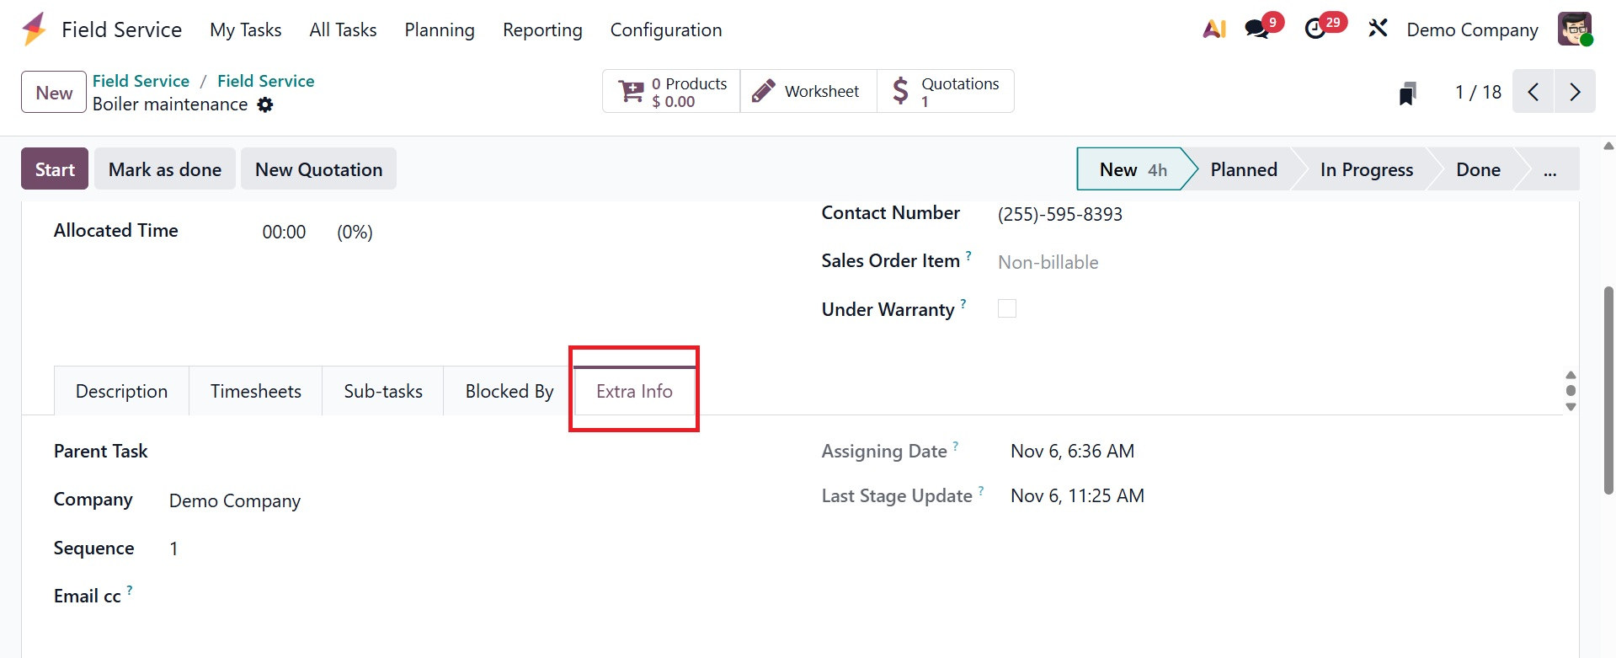This screenshot has width=1616, height=658.
Task: Go to the next record arrow
Action: point(1575,92)
